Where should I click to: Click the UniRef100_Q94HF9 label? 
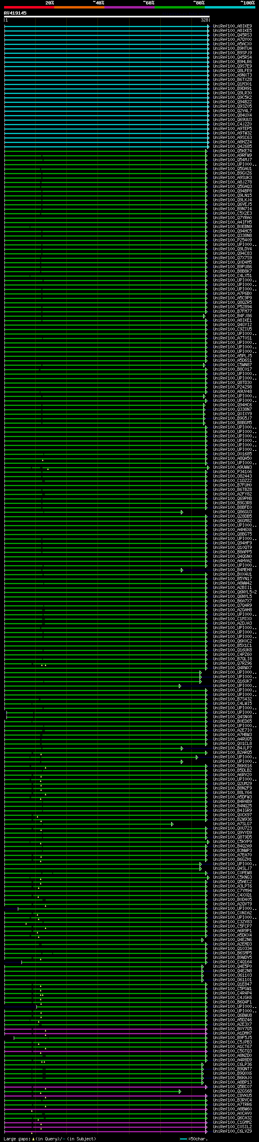pos(232,543)
